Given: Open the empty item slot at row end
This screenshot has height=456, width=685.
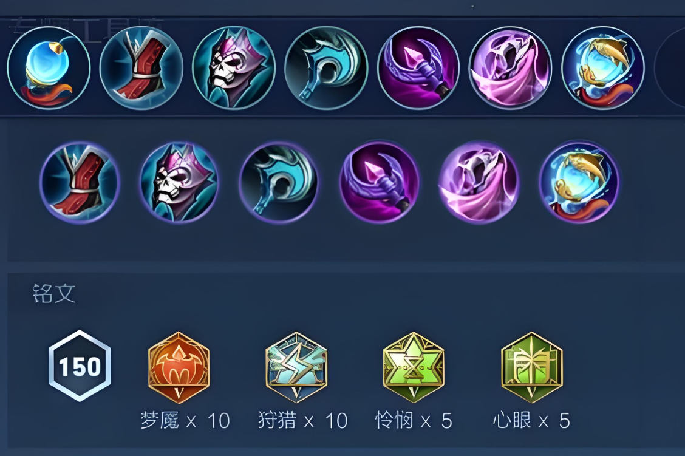Looking at the screenshot, I should click(670, 67).
